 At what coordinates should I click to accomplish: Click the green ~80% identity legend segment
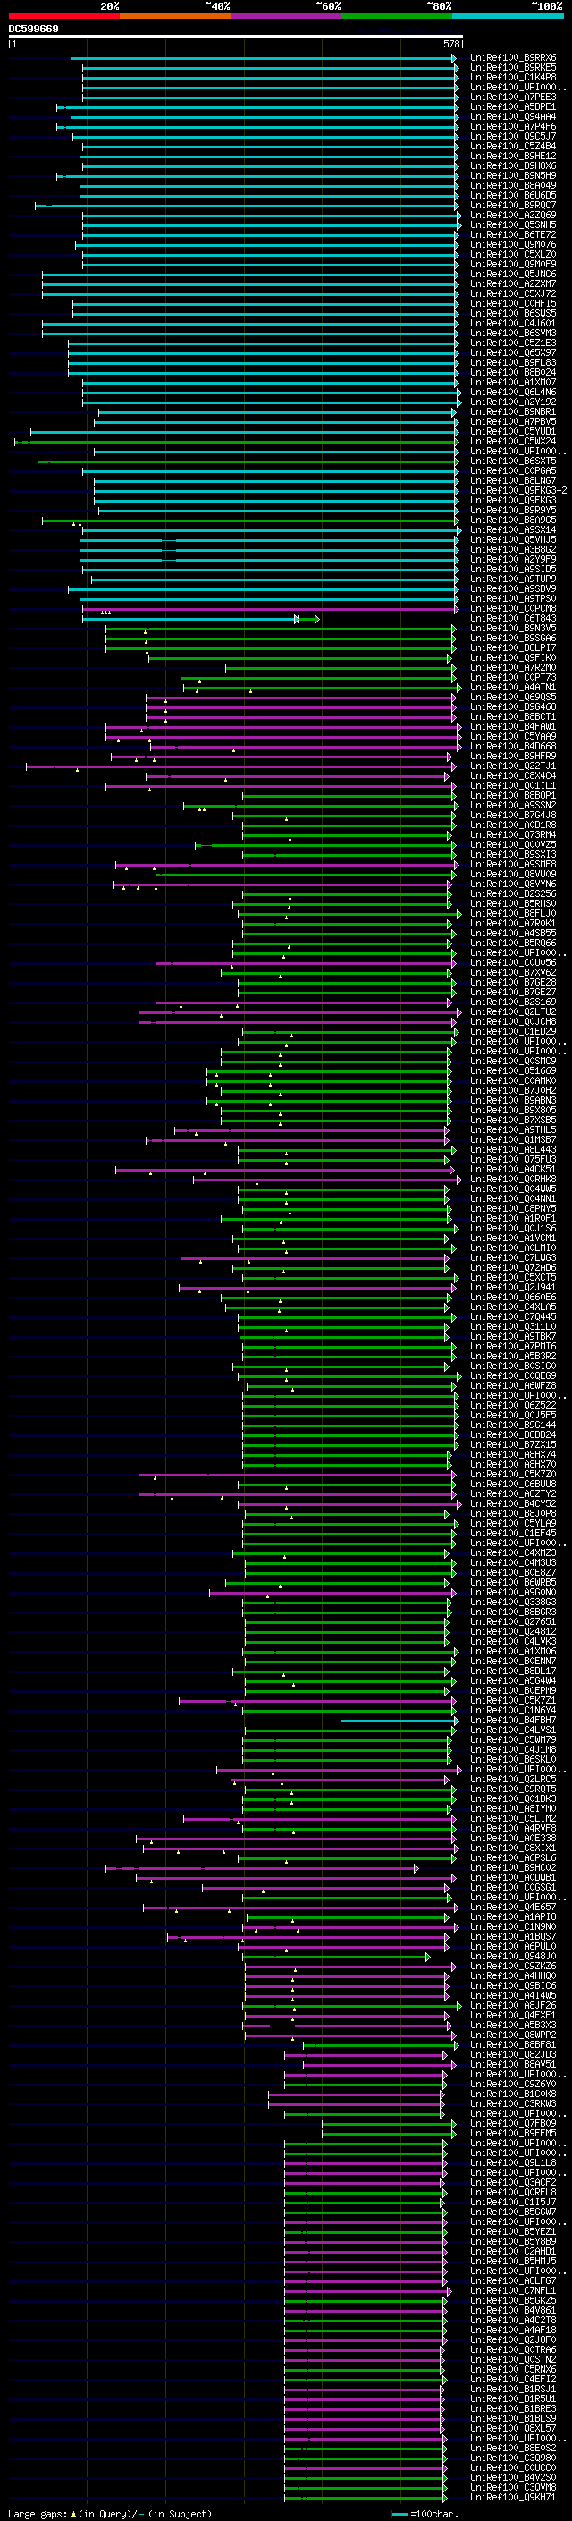(x=397, y=16)
